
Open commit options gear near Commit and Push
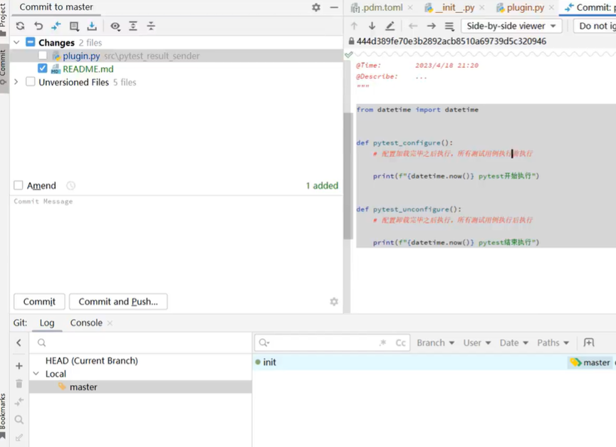(334, 302)
